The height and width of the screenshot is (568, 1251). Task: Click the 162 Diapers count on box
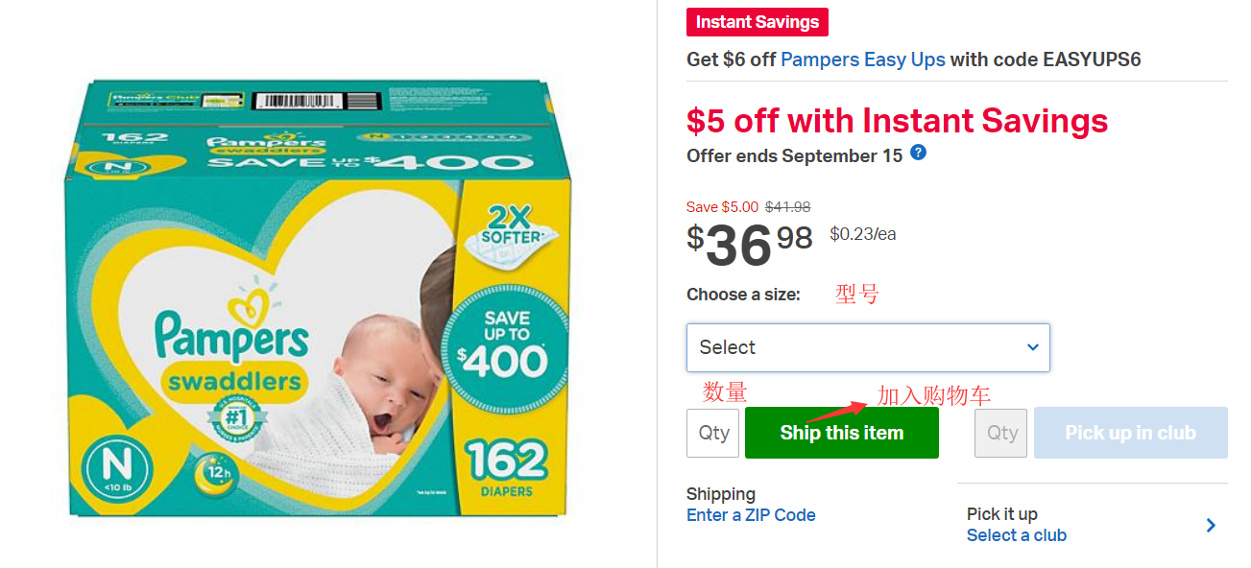pyautogui.click(x=505, y=467)
